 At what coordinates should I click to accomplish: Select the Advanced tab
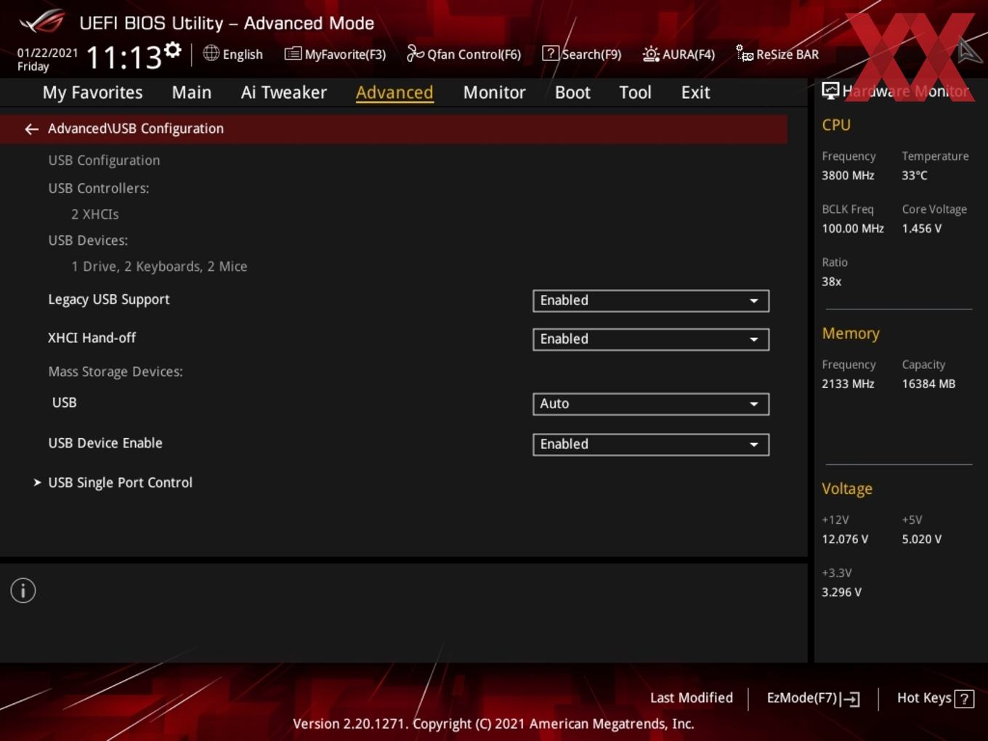click(394, 92)
